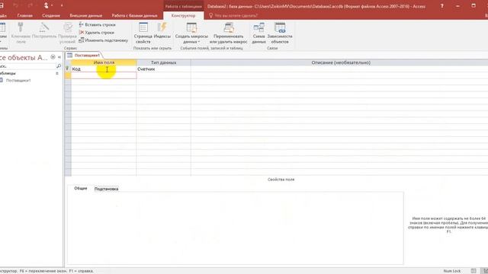488x274 pixels.
Task: Click the help question mark button
Action: [x=441, y=6]
